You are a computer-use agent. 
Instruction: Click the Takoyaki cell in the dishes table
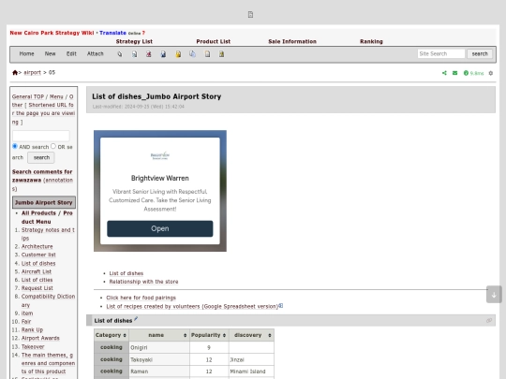159,359
